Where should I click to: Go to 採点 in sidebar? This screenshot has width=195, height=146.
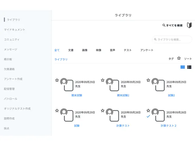coord(7,128)
